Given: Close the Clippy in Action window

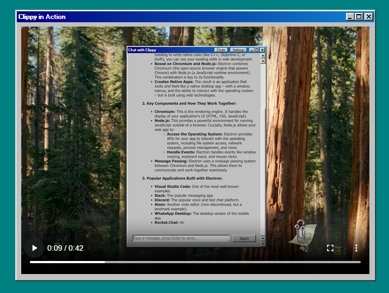Looking at the screenshot, I should 368,17.
